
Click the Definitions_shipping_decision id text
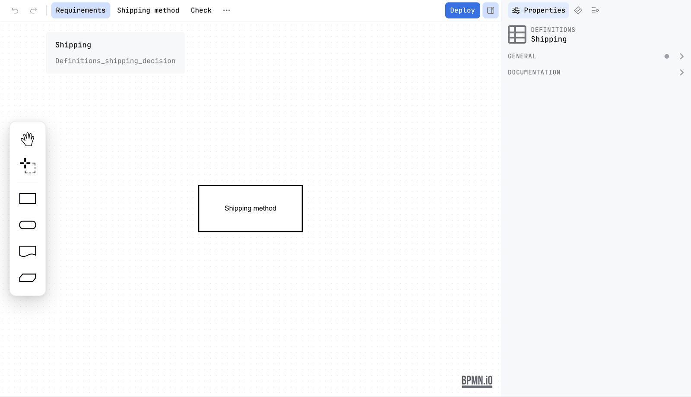pos(115,61)
